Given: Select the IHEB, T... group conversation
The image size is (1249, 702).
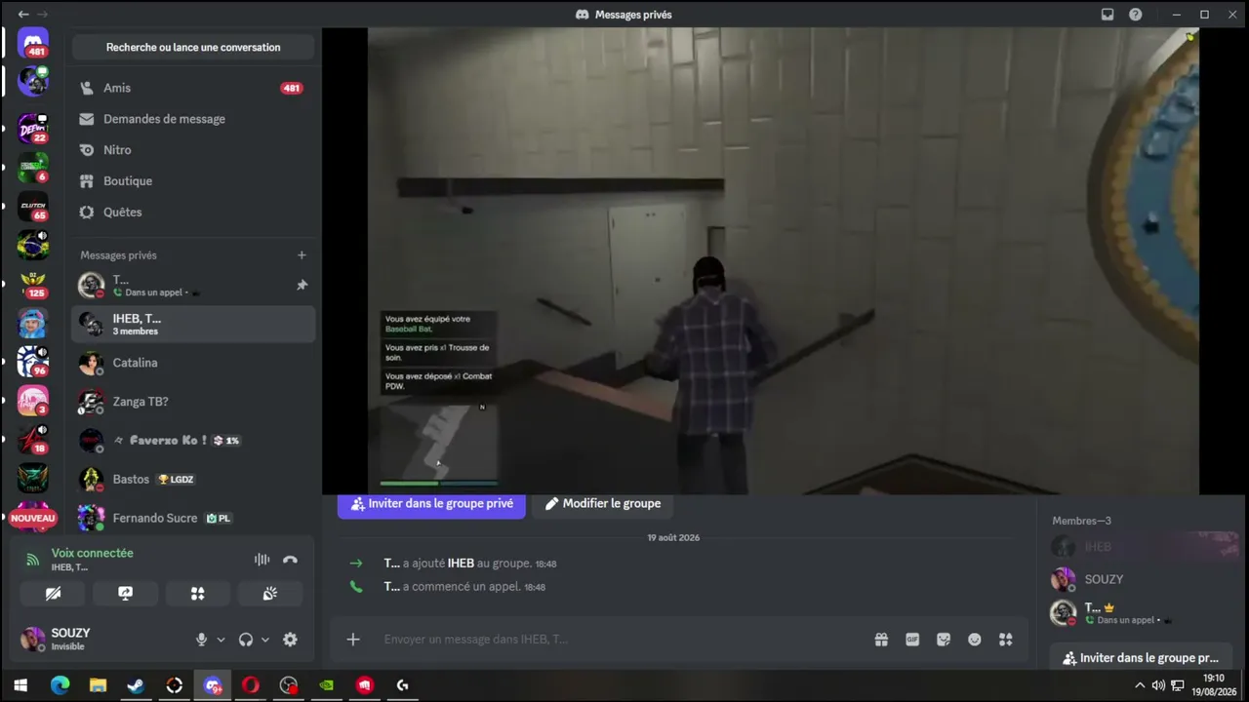Looking at the screenshot, I should click(x=193, y=324).
